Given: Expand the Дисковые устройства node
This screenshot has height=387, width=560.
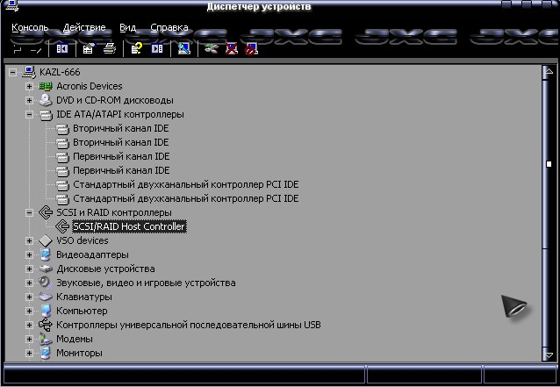Looking at the screenshot, I should coord(29,269).
